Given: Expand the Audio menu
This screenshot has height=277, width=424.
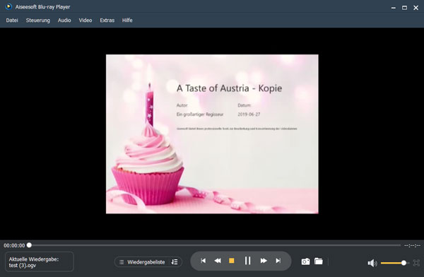Looking at the screenshot, I should pos(64,20).
